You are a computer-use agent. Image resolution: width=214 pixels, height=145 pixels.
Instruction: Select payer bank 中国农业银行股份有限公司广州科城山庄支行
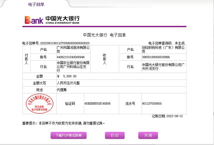73,67
